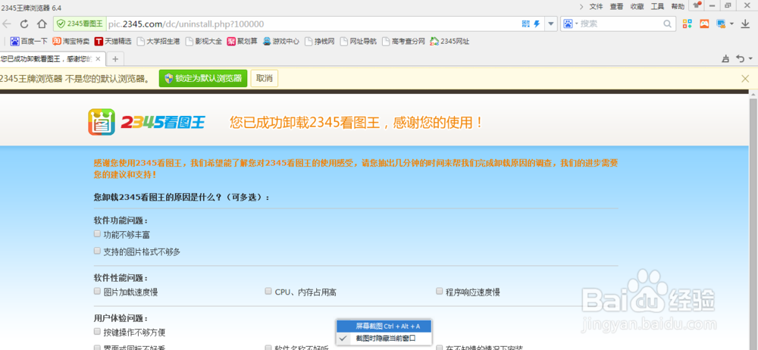Open the orange game controller icon

coord(705,23)
